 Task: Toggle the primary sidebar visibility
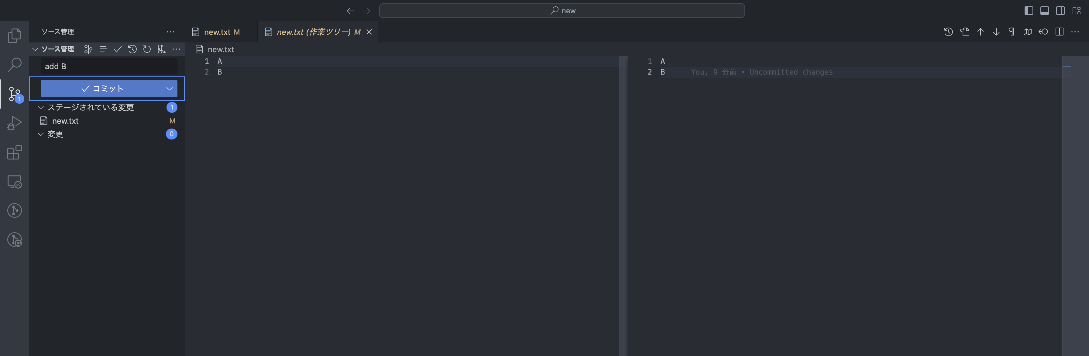coord(1028,11)
